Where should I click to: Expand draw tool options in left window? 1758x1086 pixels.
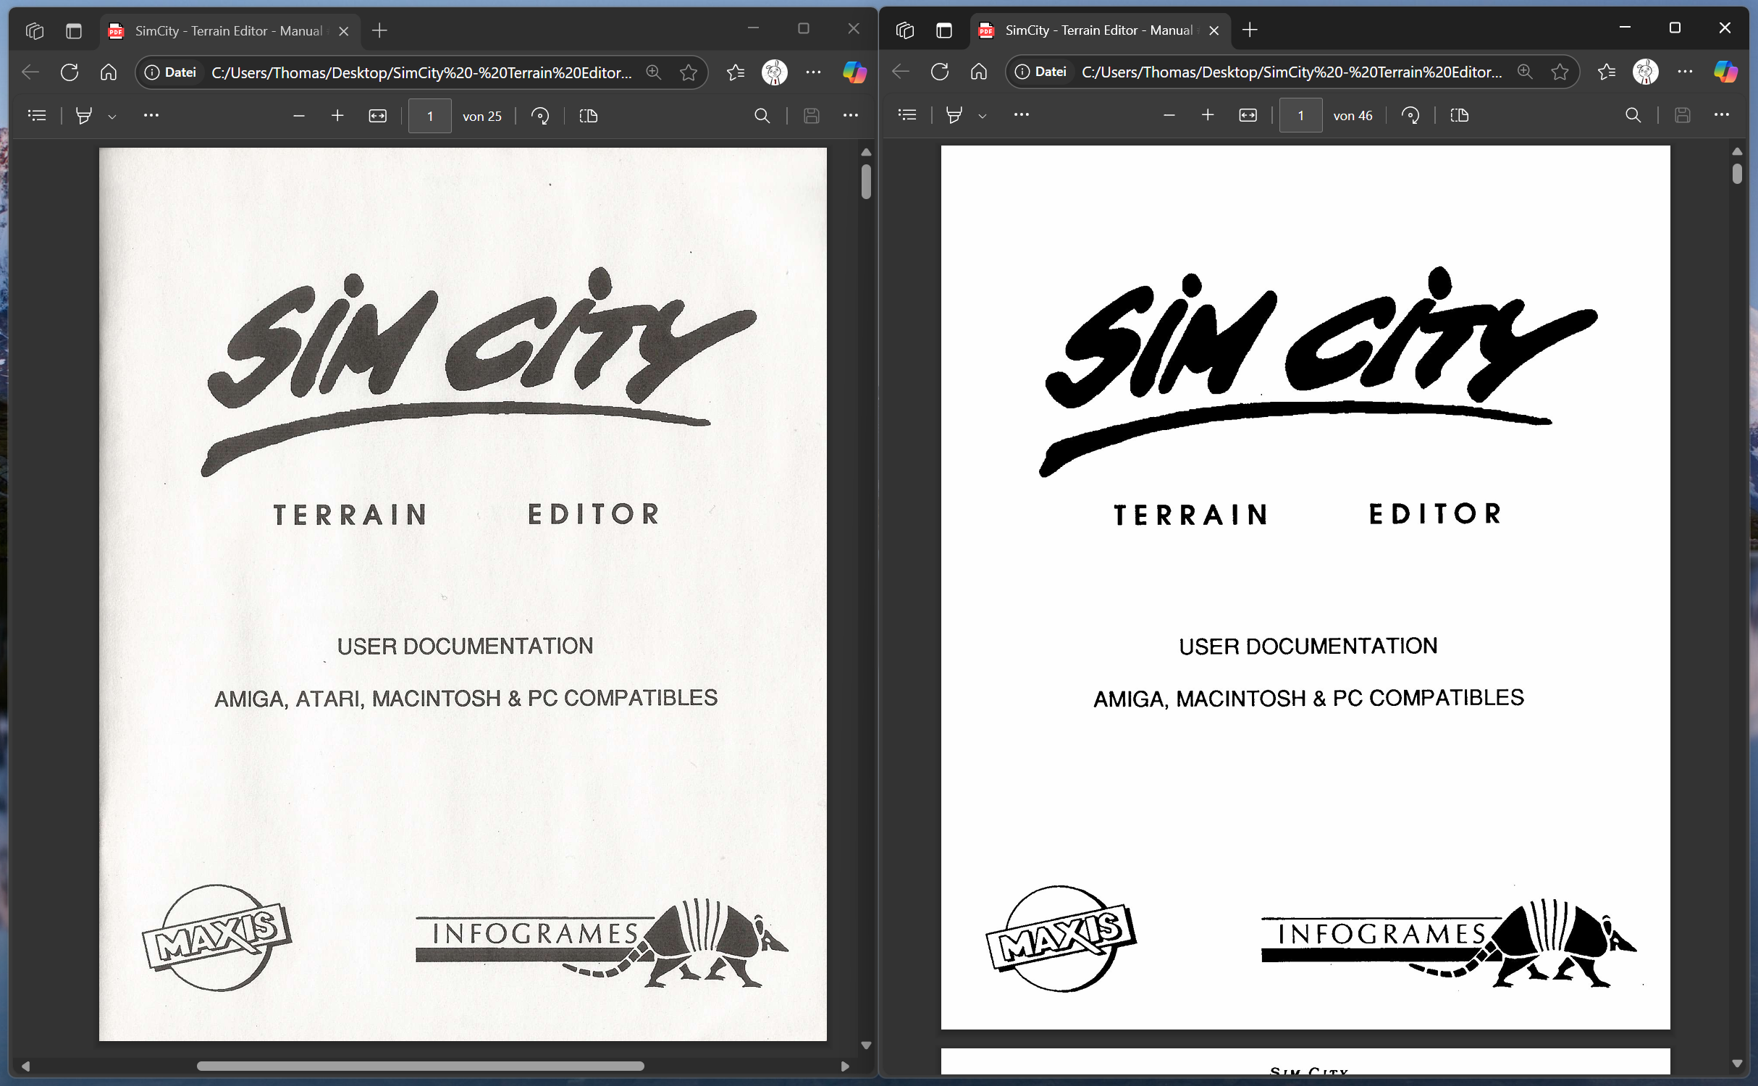(x=112, y=117)
